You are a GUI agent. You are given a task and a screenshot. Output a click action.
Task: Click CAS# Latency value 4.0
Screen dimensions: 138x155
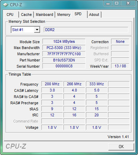click(74, 90)
